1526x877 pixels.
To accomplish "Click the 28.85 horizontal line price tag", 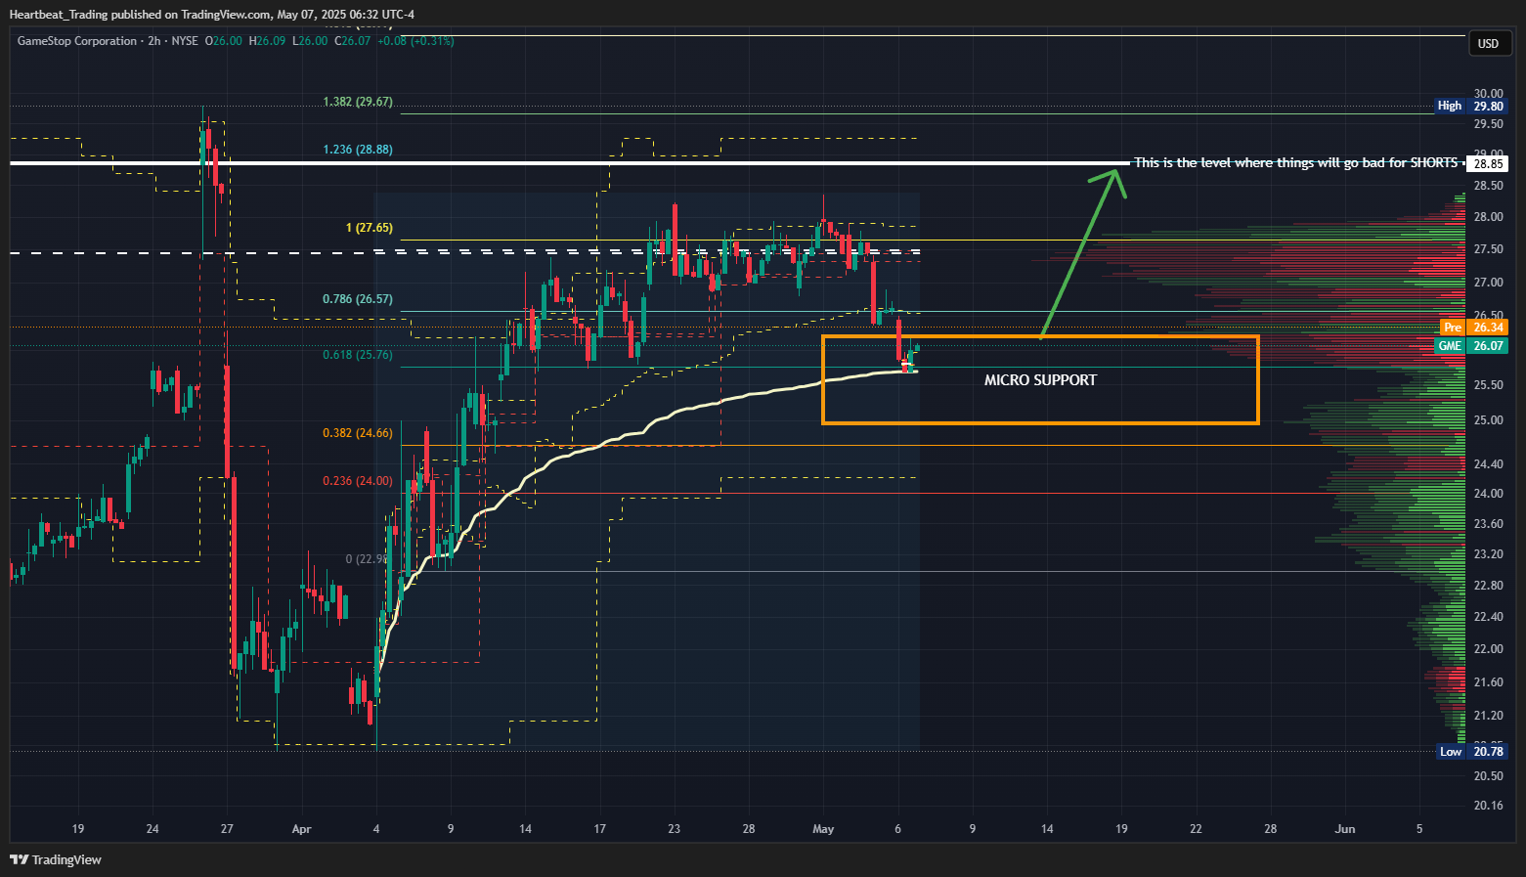I will tap(1489, 163).
